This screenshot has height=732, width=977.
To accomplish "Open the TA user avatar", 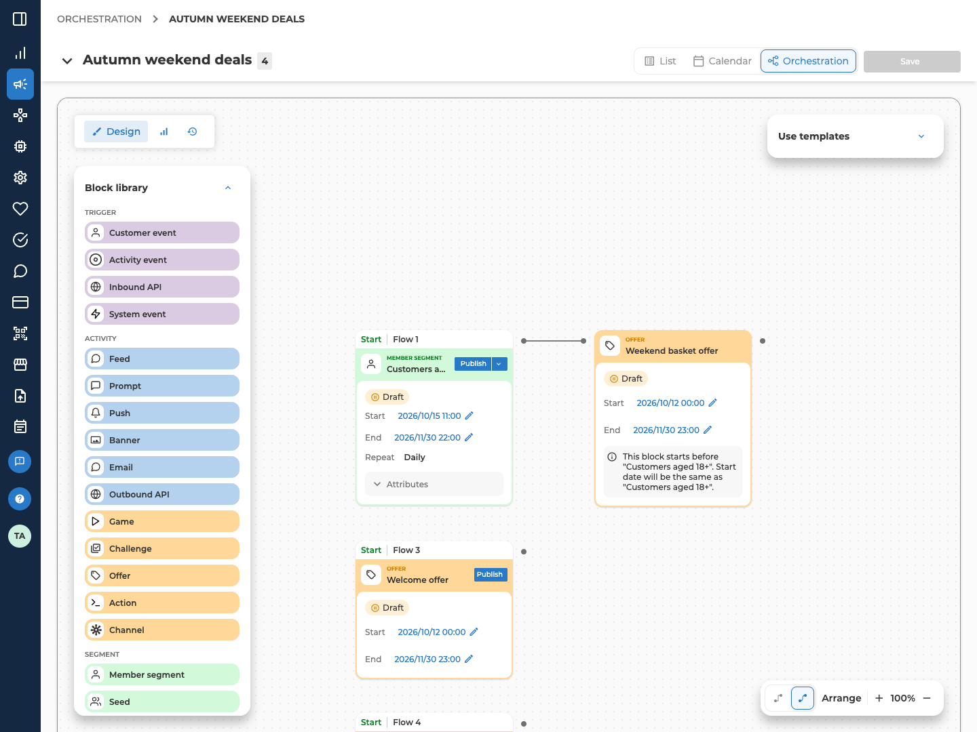I will (x=20, y=536).
